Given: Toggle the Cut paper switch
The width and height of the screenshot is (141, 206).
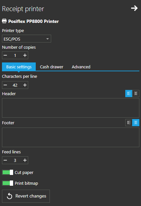Looking at the screenshot, I should [8, 172].
